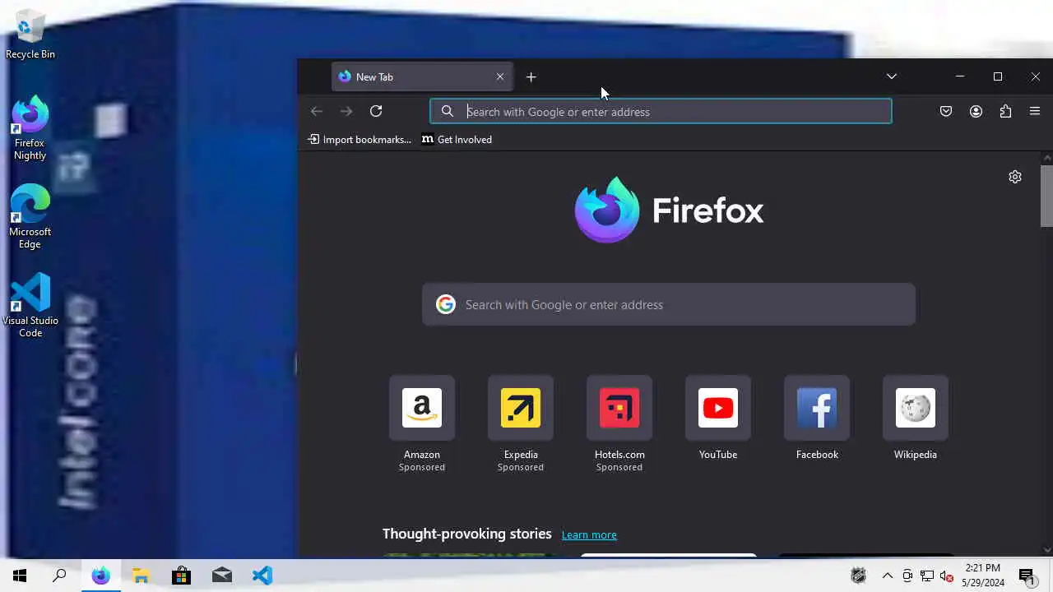Image resolution: width=1053 pixels, height=592 pixels.
Task: Select the Visual Studio Code desktop shortcut
Action: tap(30, 306)
